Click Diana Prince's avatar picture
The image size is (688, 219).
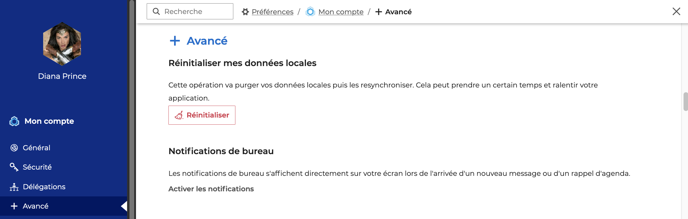coord(62,44)
